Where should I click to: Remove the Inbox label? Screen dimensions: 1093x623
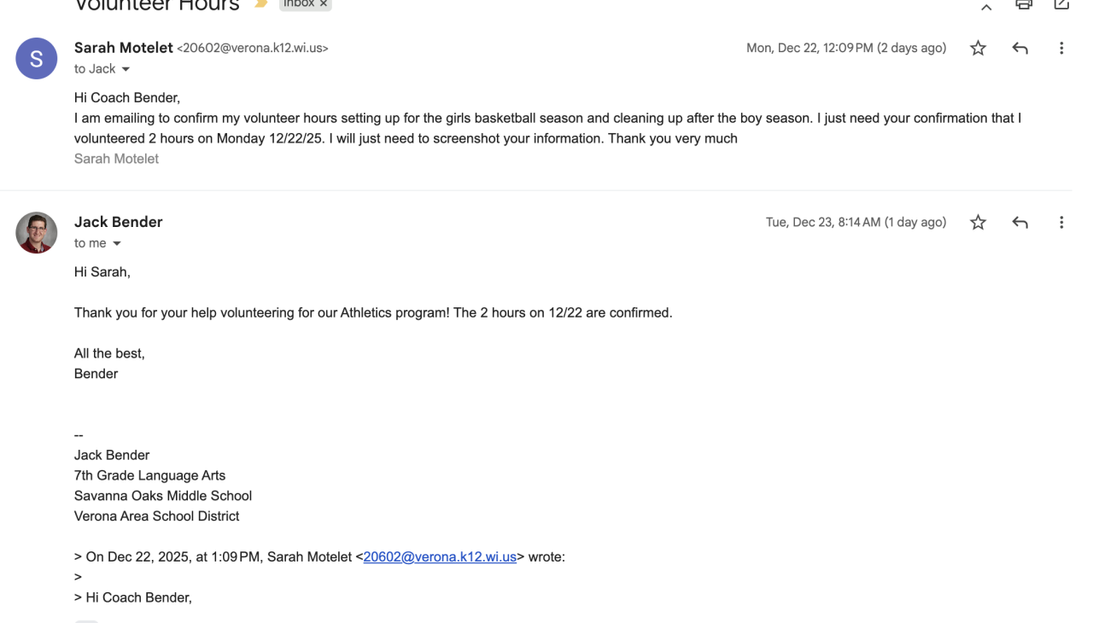coord(324,4)
